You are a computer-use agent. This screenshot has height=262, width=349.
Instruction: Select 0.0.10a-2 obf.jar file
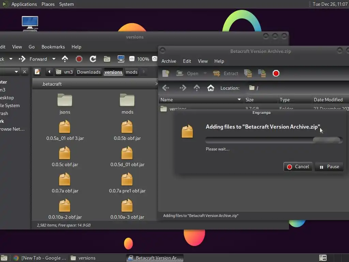[x=65, y=209]
